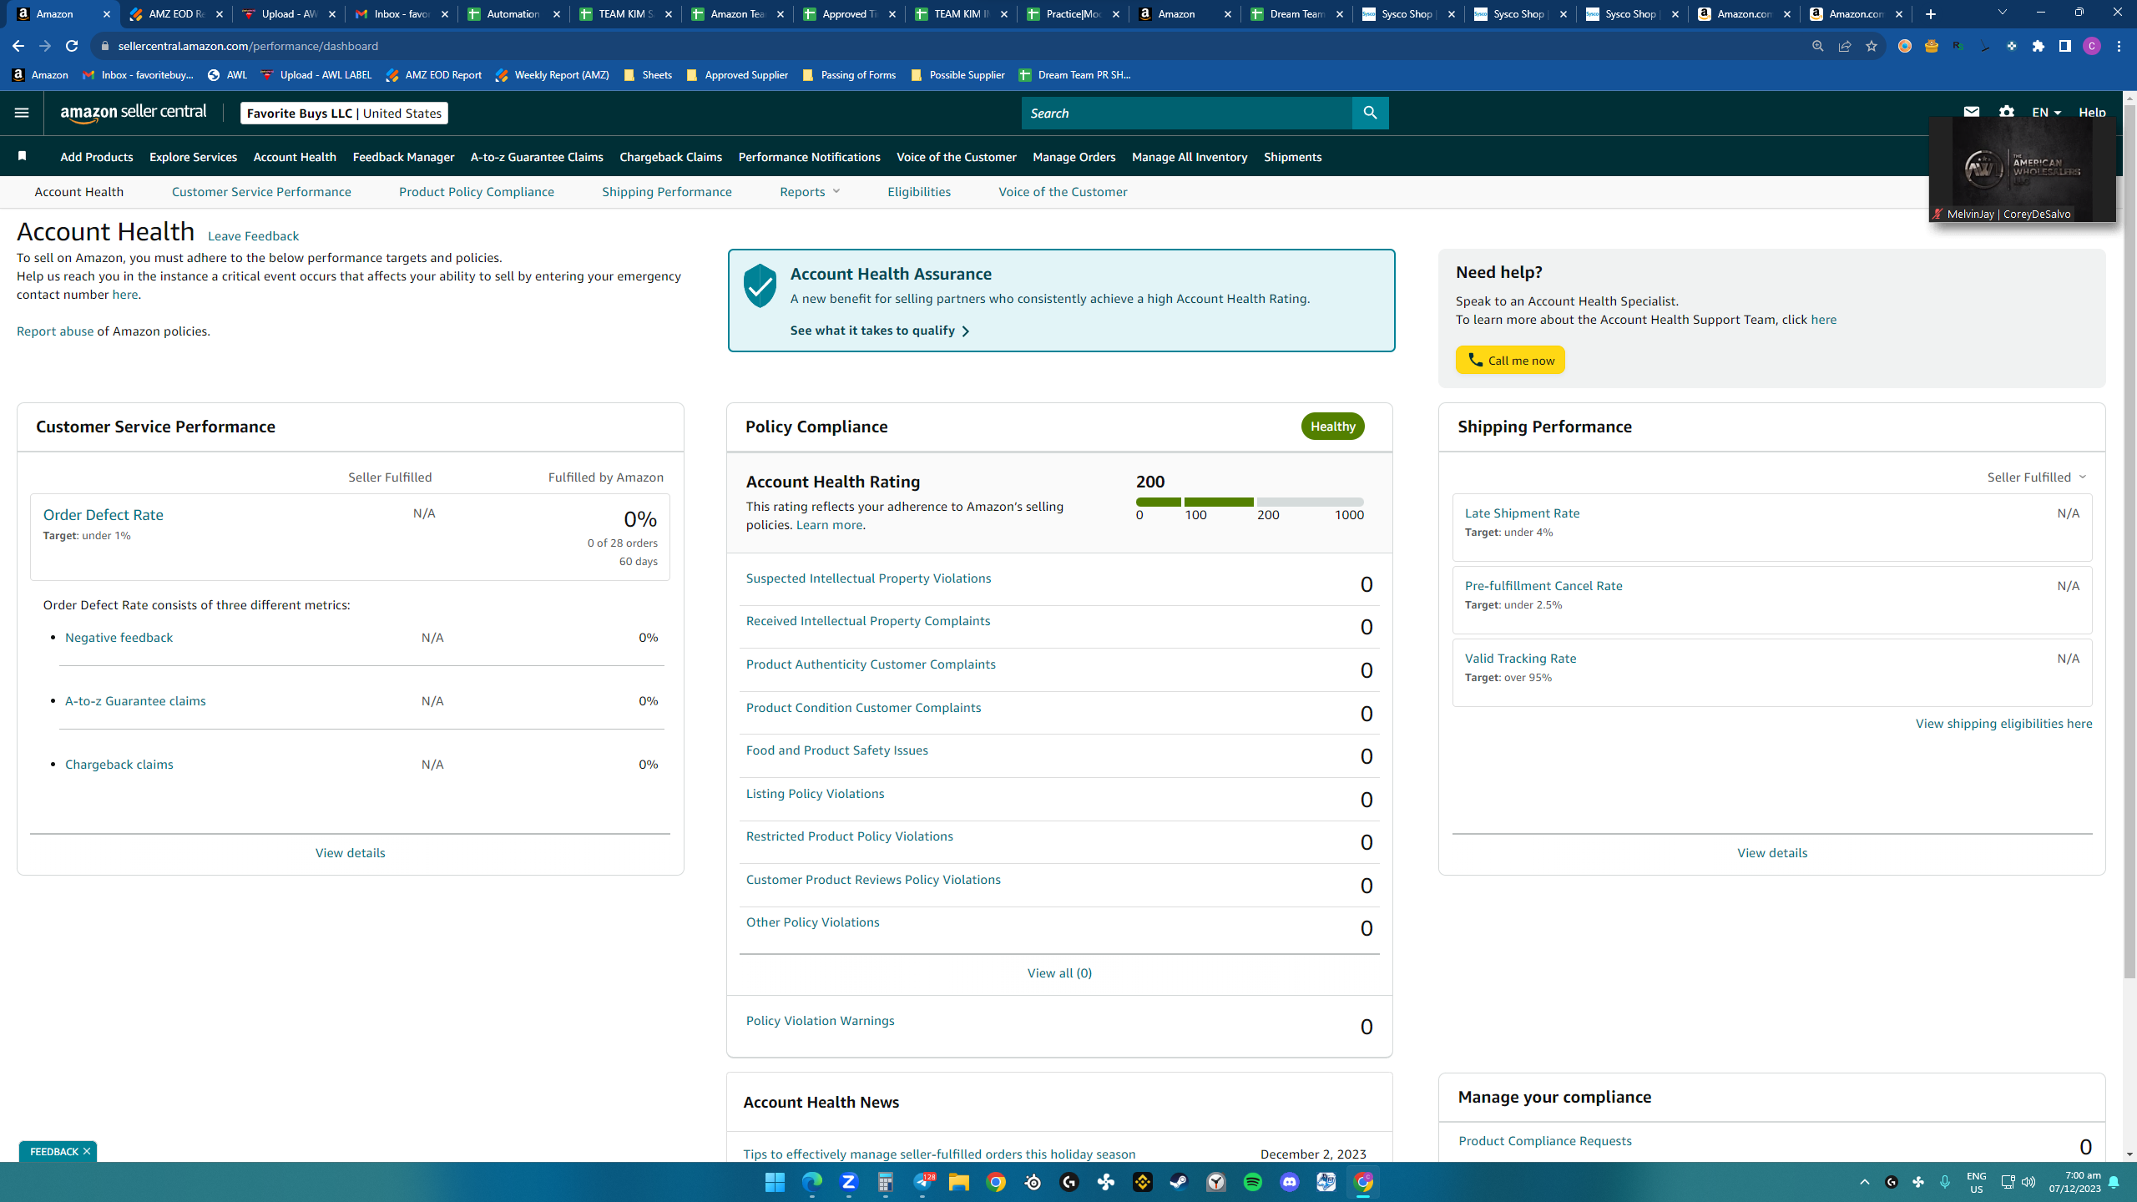Select Shipping Performance tab

click(667, 192)
